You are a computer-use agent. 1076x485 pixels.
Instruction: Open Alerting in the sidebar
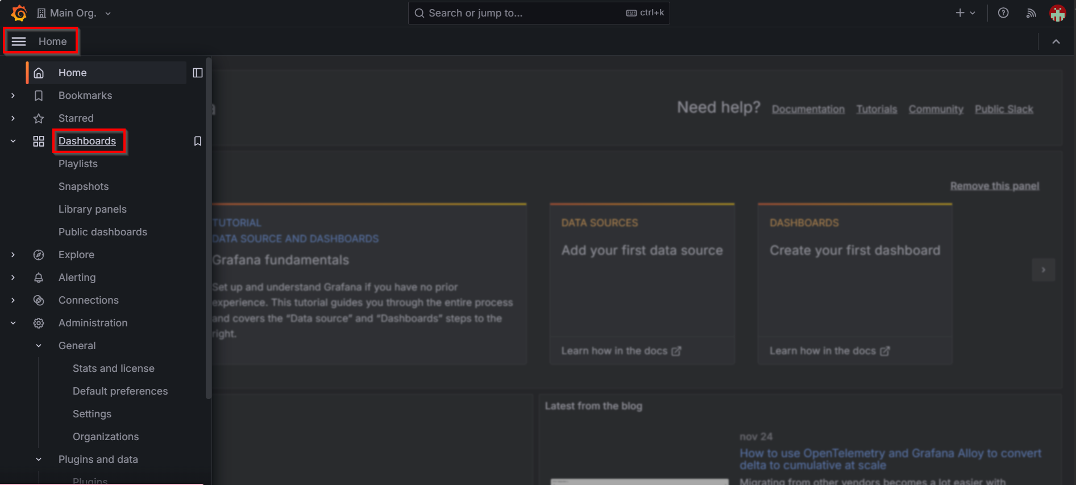[77, 277]
